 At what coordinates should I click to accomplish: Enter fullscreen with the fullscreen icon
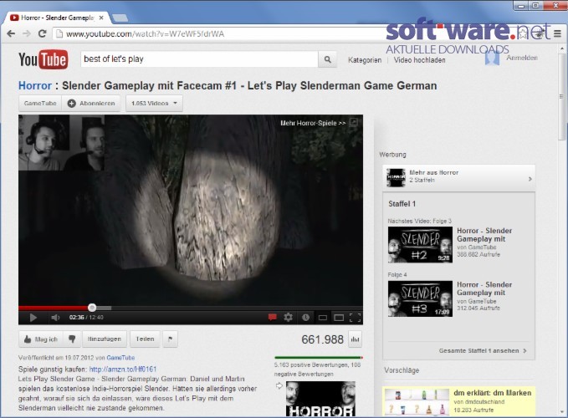pyautogui.click(x=355, y=318)
